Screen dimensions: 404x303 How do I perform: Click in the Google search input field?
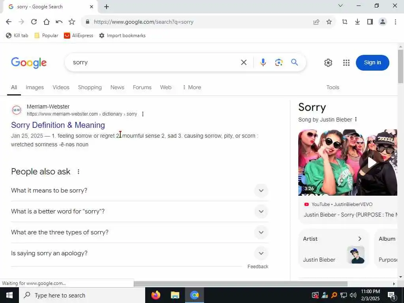[x=155, y=62]
